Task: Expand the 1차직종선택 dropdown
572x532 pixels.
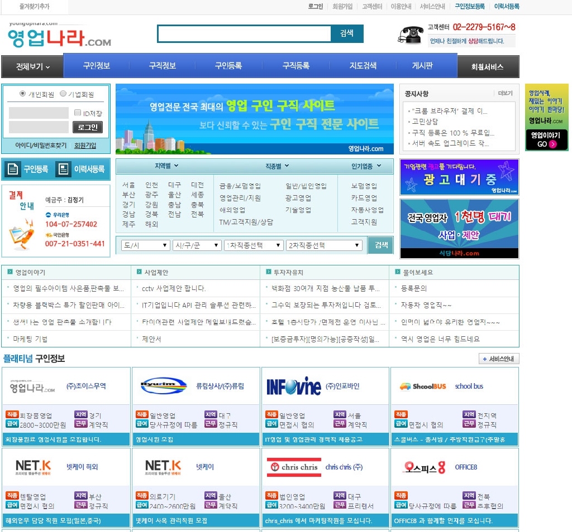Action: click(254, 245)
